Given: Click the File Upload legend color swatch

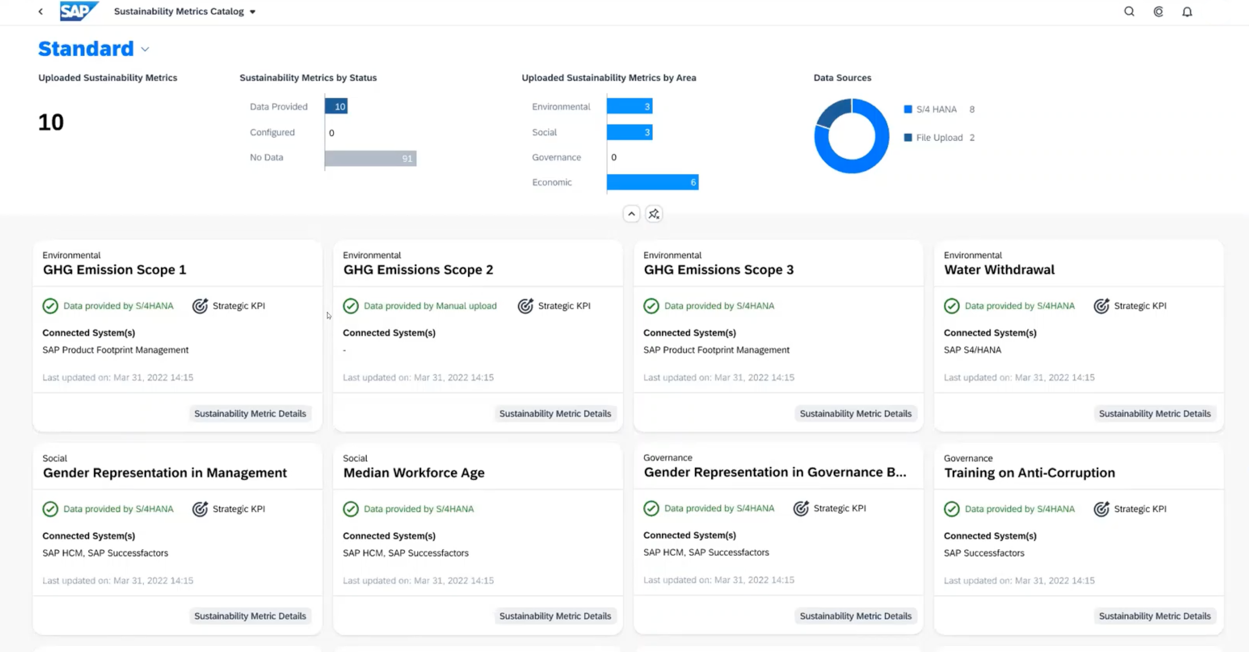Looking at the screenshot, I should coord(908,138).
